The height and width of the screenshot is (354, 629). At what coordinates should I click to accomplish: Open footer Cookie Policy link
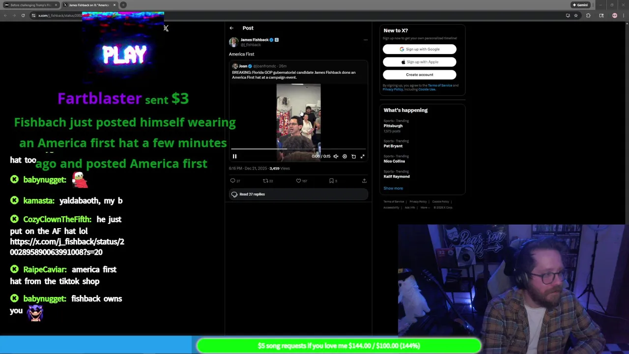pyautogui.click(x=441, y=202)
